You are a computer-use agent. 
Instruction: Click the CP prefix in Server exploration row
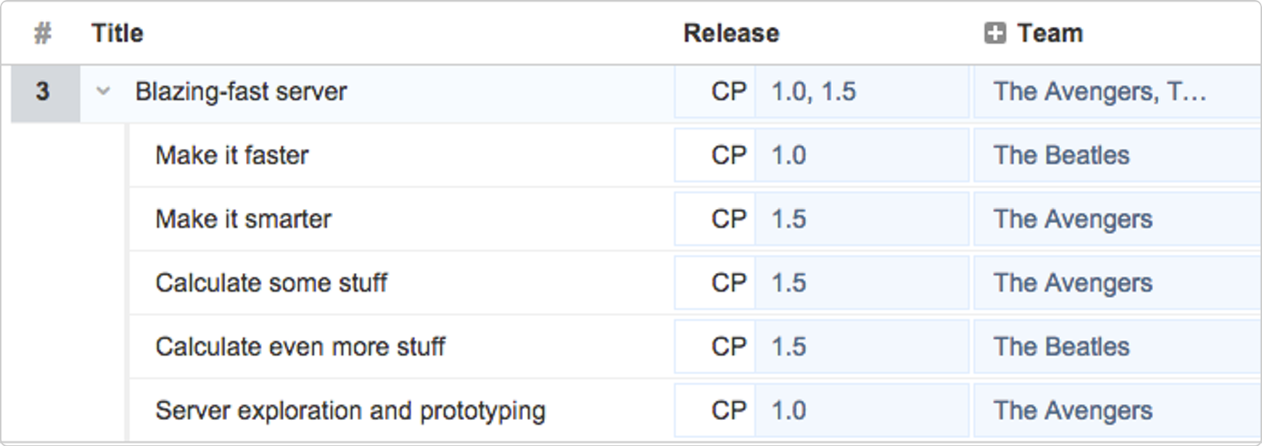729,411
